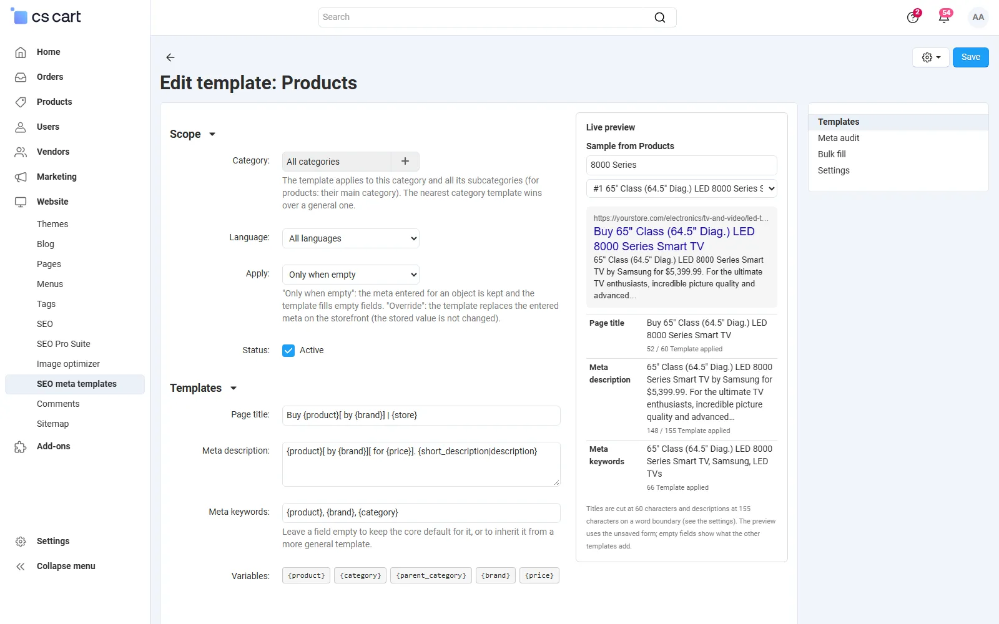Open the sample product dropdown
The image size is (999, 624).
point(682,188)
